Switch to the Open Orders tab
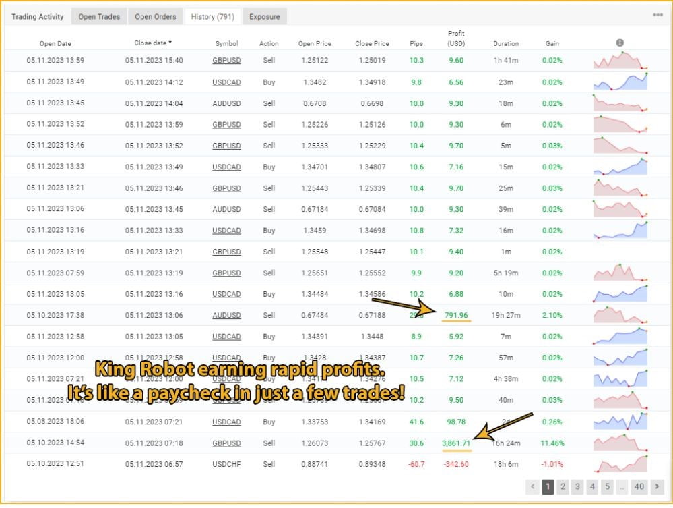The width and height of the screenshot is (673, 508). [156, 17]
